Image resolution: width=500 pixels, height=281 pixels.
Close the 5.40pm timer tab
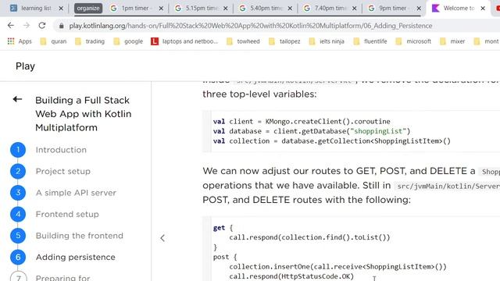tap(290, 9)
